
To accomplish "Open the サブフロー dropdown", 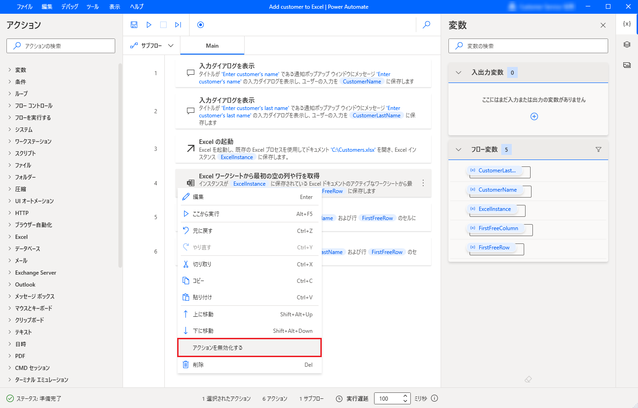I will [x=152, y=46].
